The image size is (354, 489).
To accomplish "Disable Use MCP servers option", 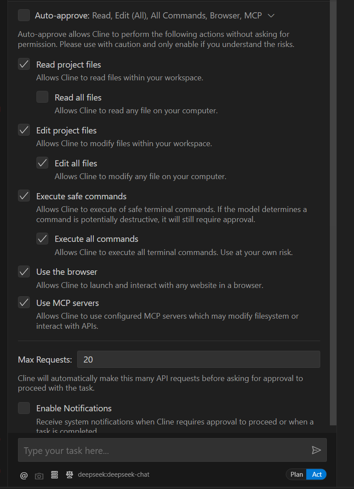I will (x=24, y=303).
